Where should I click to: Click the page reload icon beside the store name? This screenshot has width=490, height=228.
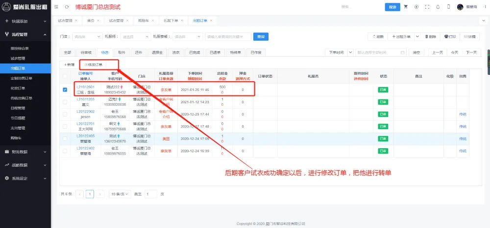(x=67, y=7)
